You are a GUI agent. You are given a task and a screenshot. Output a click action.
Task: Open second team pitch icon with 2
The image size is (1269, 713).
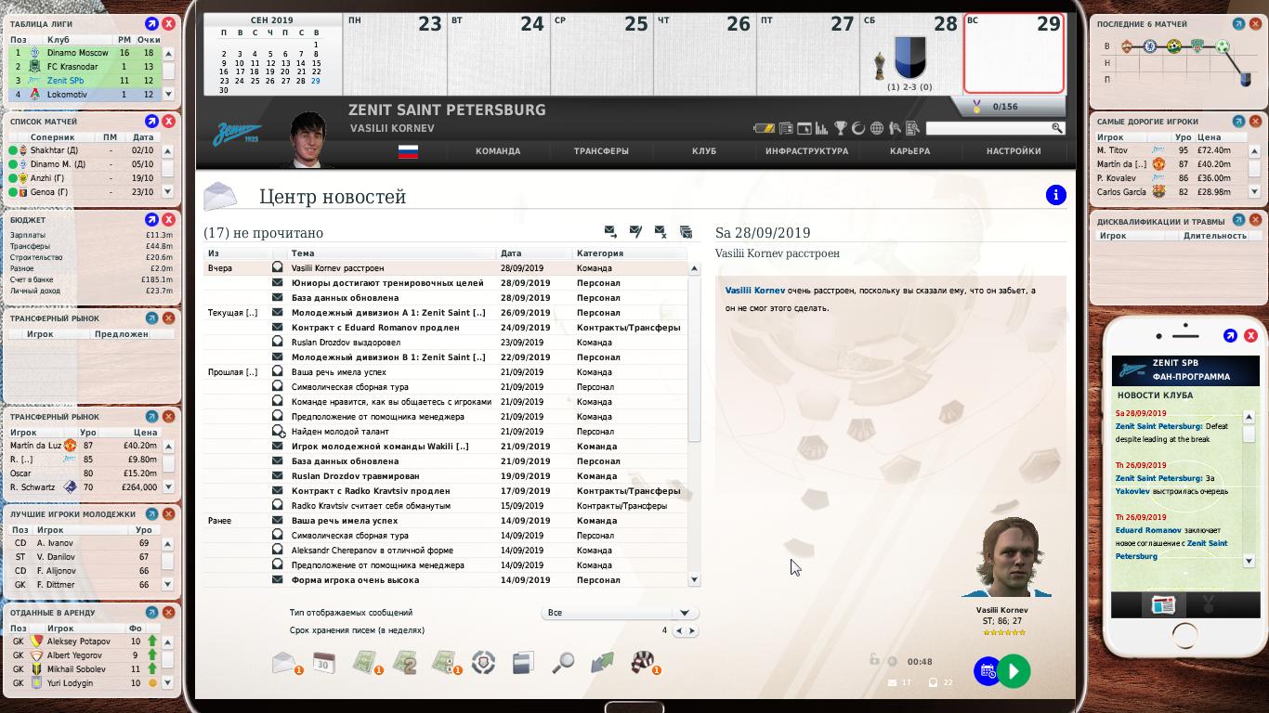pyautogui.click(x=404, y=663)
